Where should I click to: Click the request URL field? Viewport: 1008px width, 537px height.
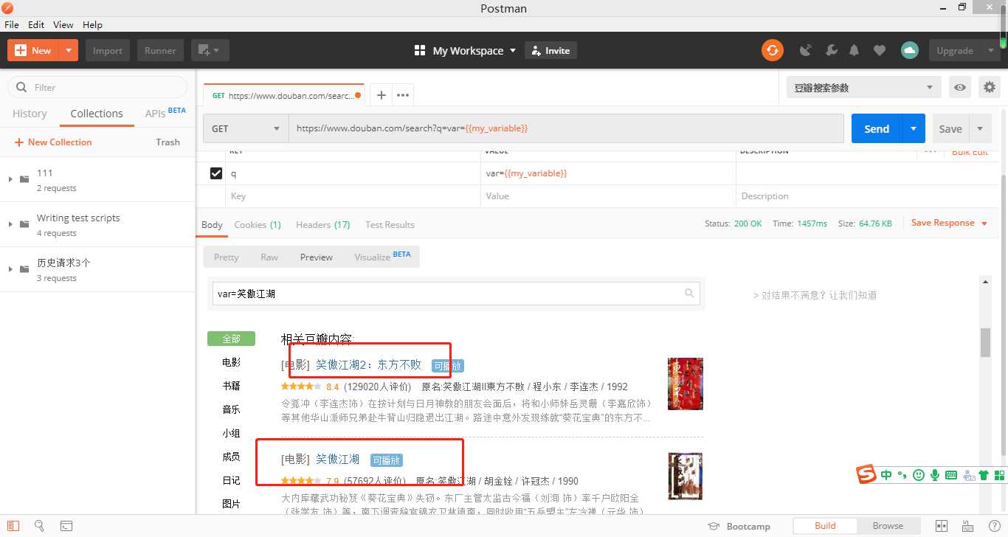[x=566, y=128]
